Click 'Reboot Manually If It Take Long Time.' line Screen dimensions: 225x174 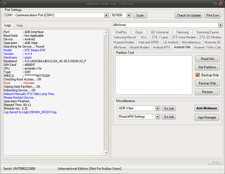29,94
